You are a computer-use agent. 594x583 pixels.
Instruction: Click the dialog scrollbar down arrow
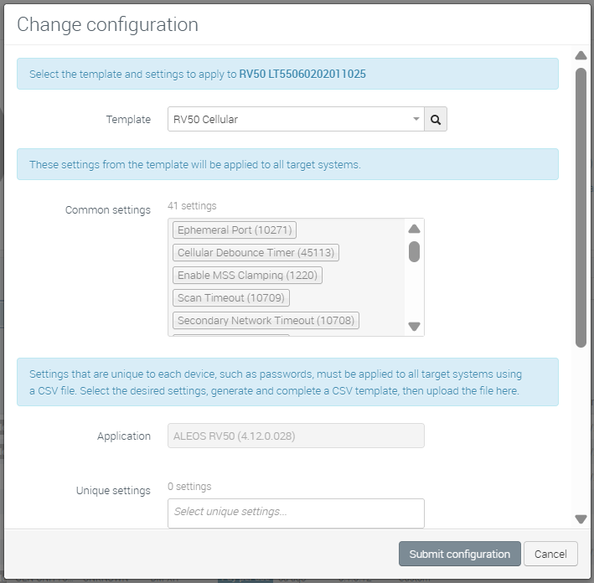581,519
